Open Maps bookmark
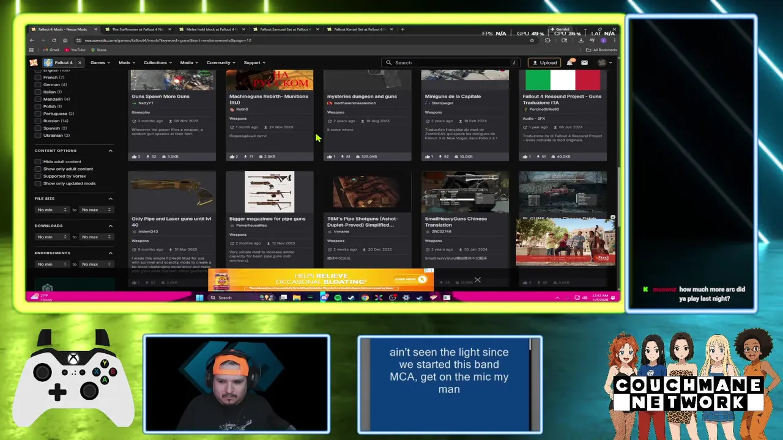The height and width of the screenshot is (440, 783). point(98,50)
